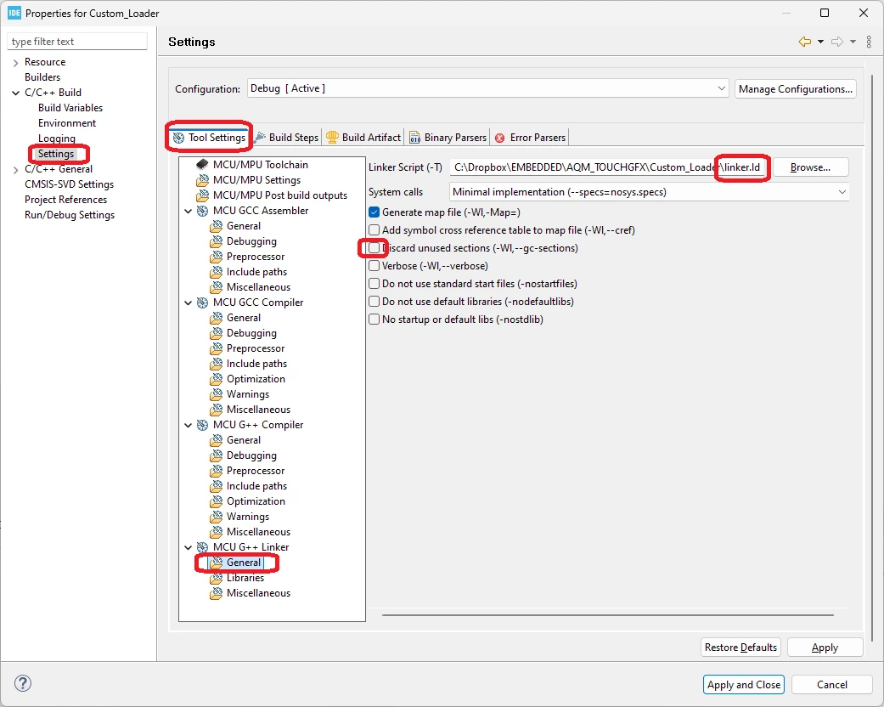Image resolution: width=884 pixels, height=707 pixels.
Task: Click the MCU/MPU Settings folder icon
Action: [202, 180]
